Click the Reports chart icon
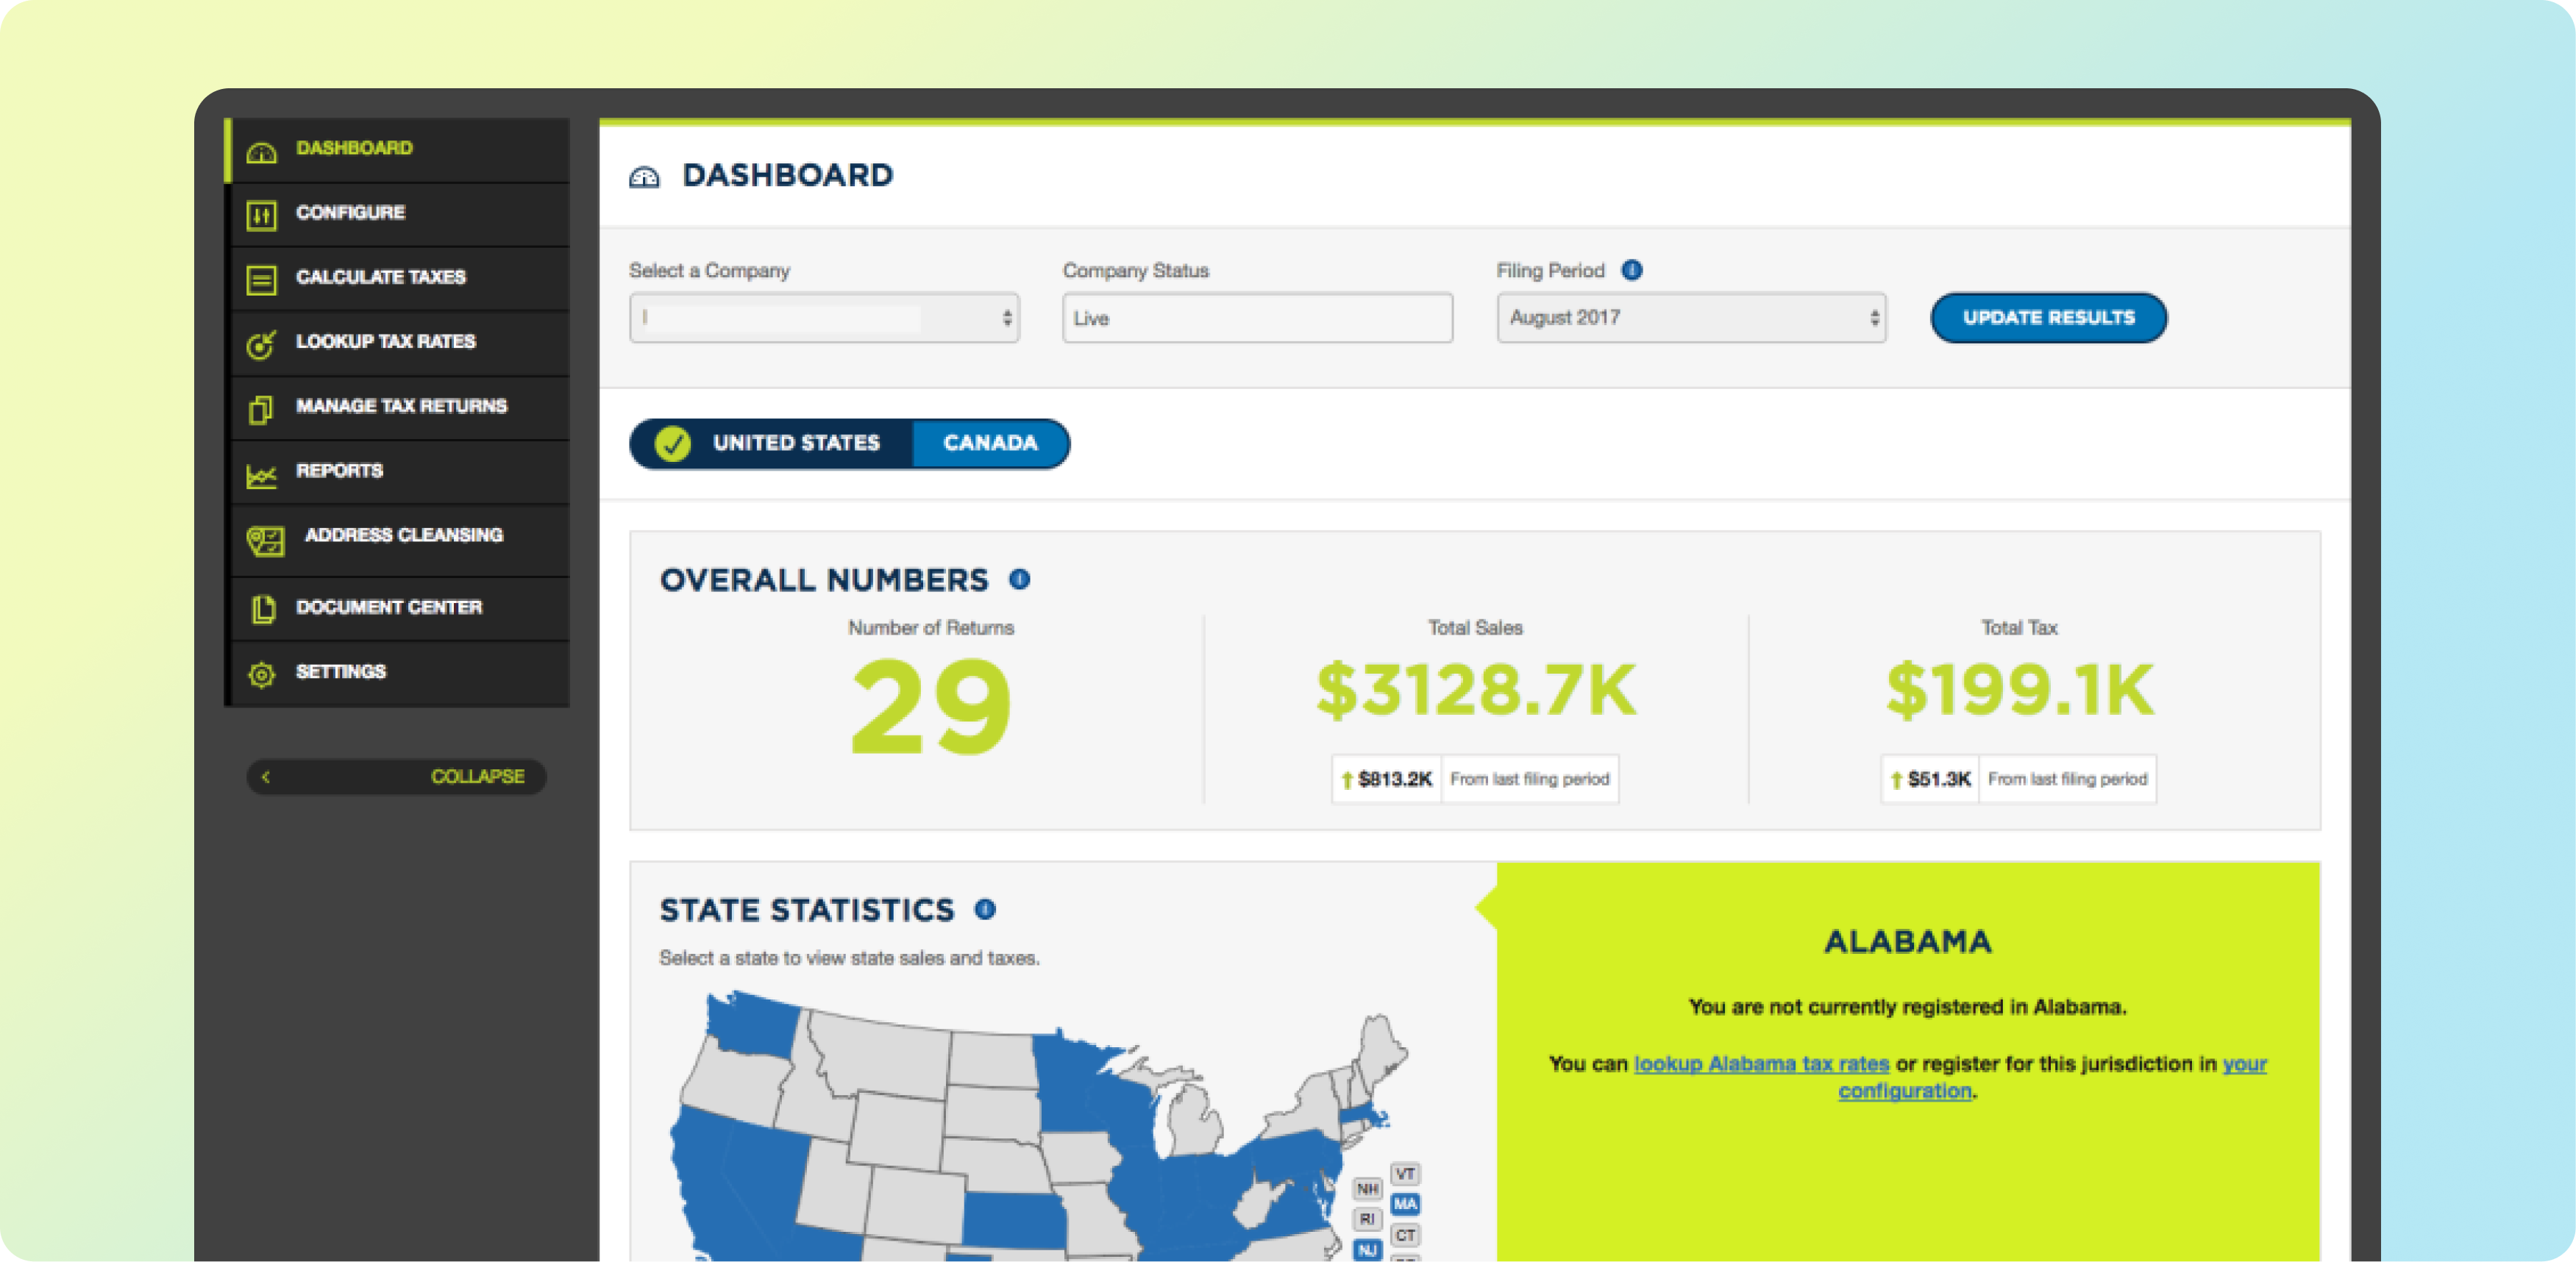Image resolution: width=2576 pixels, height=1262 pixels. click(261, 475)
